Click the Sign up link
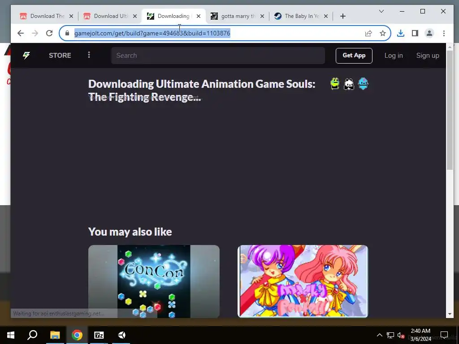The image size is (459, 344). tap(428, 56)
